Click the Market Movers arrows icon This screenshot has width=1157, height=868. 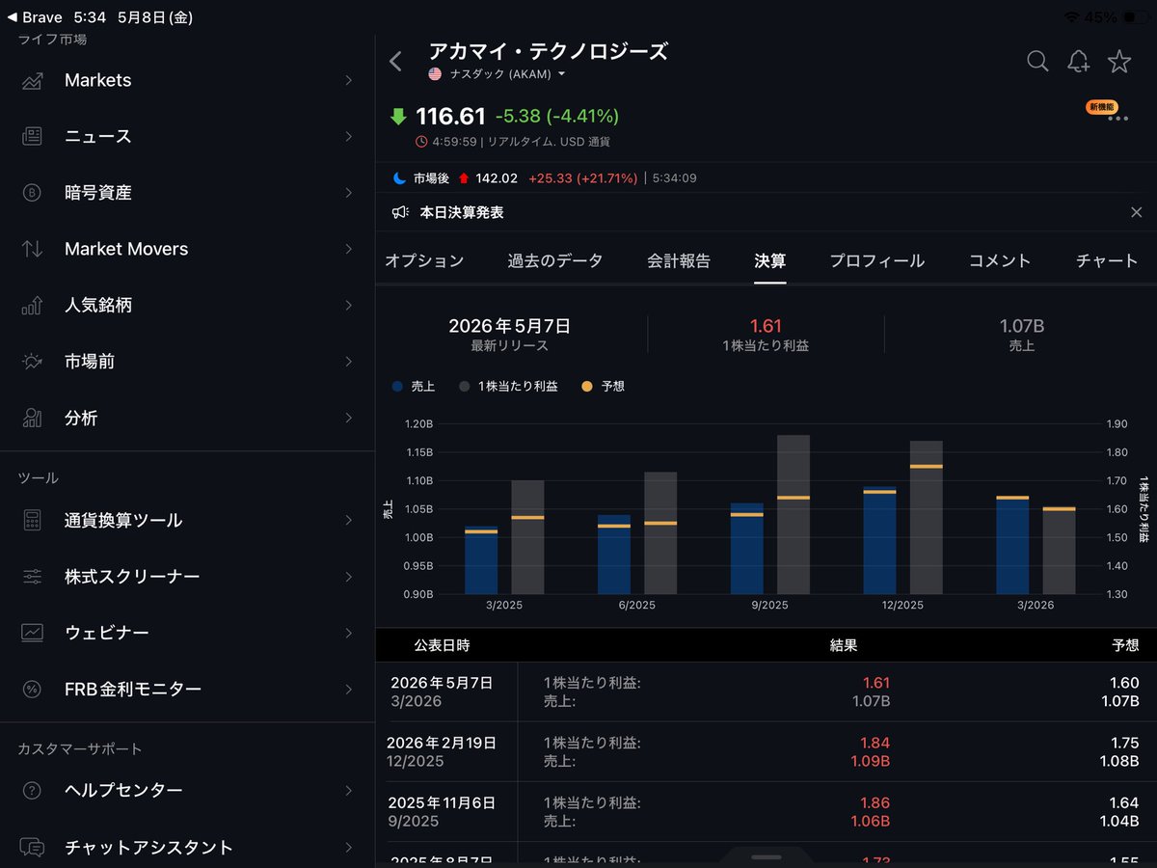tap(32, 249)
